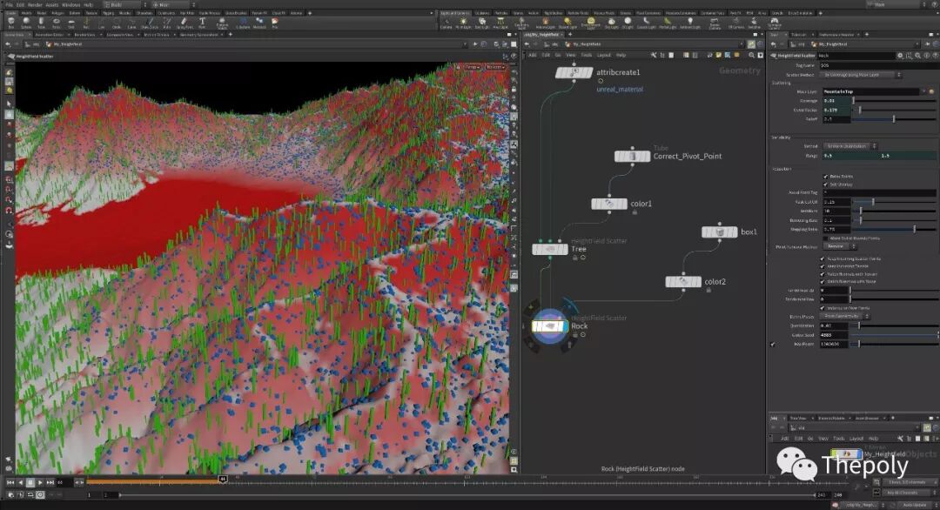Switch to the Geometry Spreadsheet tab
The width and height of the screenshot is (940, 510).
pos(198,35)
